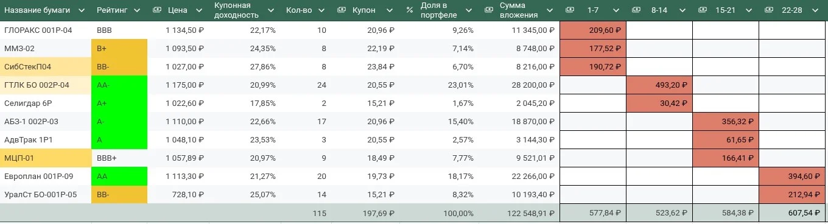Screen dimensions: 828x224
Task: Click the currency icon in the 1-7 header
Action: 569,10
